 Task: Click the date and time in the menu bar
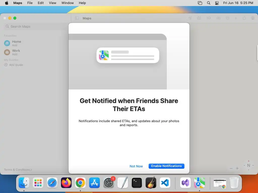(x=238, y=3)
